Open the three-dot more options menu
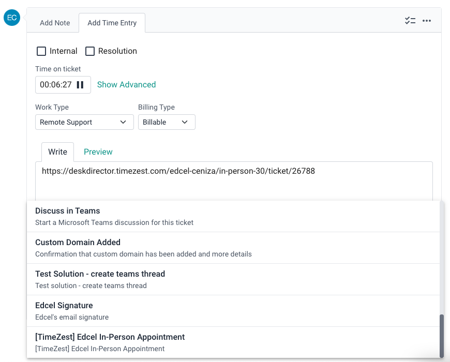 (427, 21)
